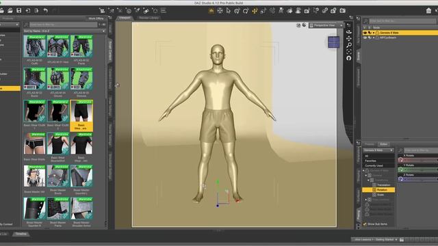Open Genesis 8 Male dropdown in Parameters
This screenshot has width=438, height=246.
coord(378,150)
